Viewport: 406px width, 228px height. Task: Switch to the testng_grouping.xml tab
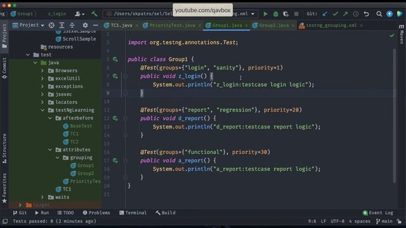coord(331,25)
